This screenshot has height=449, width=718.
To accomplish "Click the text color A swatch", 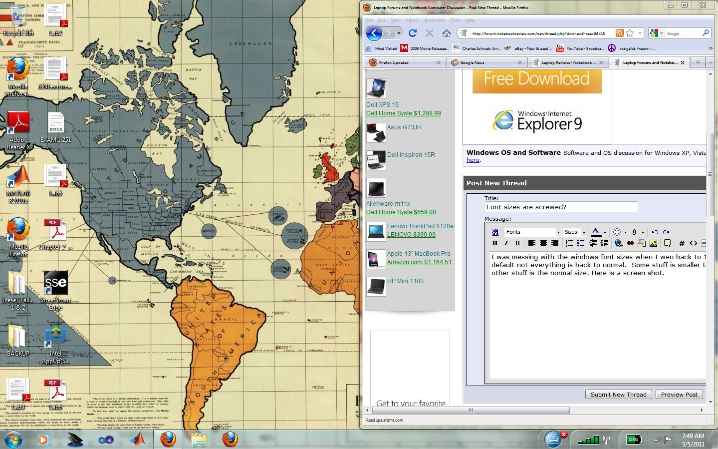I will tap(596, 232).
